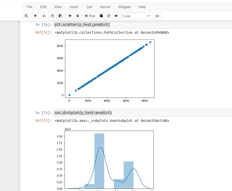The image size is (232, 191).
Task: Select the In [33] prompt label
Action: 43,113
